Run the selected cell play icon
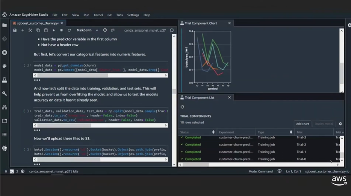 [x=54, y=30]
